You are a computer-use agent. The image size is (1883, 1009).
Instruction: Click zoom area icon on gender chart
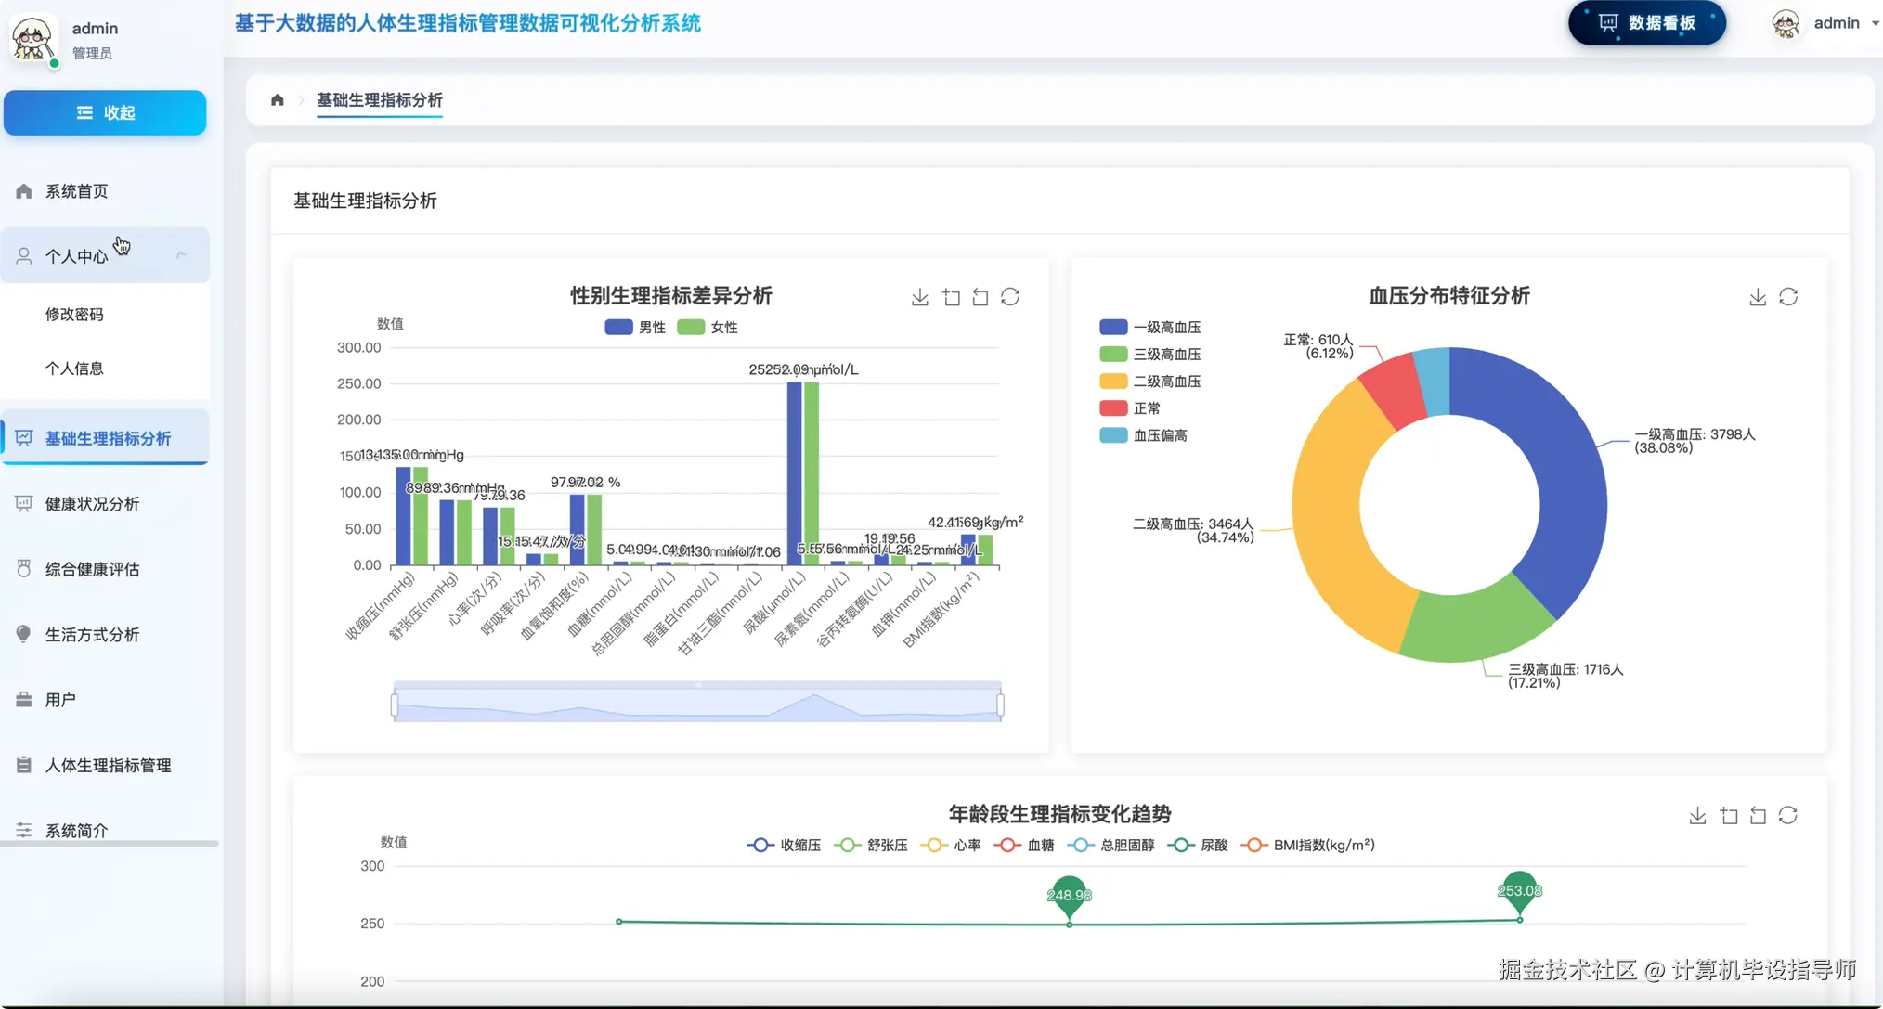coord(951,297)
